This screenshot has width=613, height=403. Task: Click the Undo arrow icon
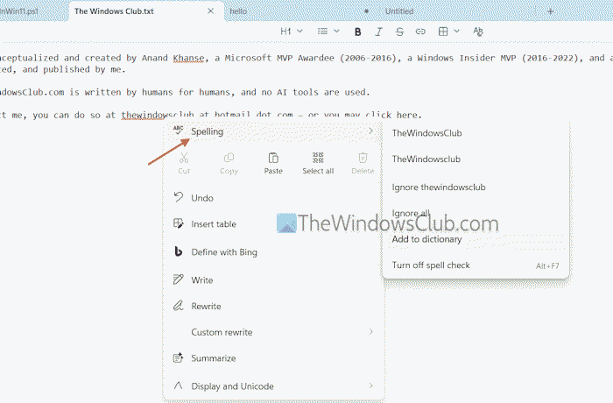[x=179, y=197]
